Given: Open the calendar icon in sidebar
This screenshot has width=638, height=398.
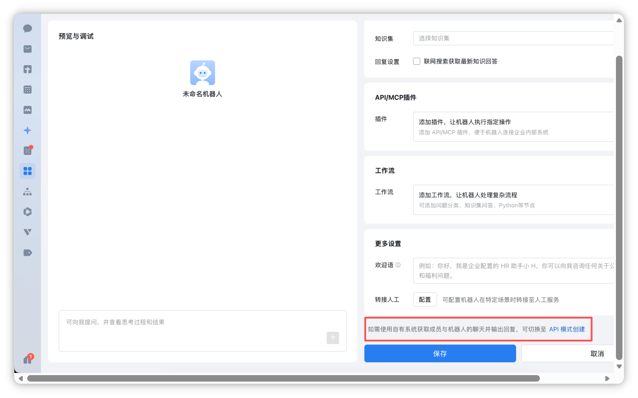Looking at the screenshot, I should 28,89.
